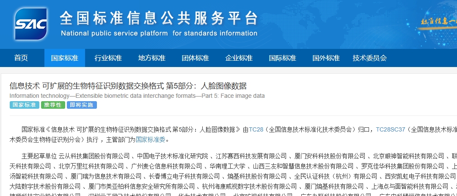The width and height of the screenshot is (457, 196).
Task: Click the blue 国家标准 tag badge
Action: coord(24,105)
